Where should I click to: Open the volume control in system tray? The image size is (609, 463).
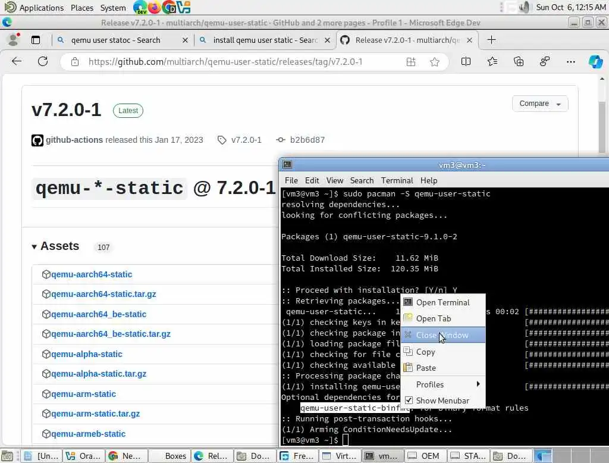coord(525,7)
